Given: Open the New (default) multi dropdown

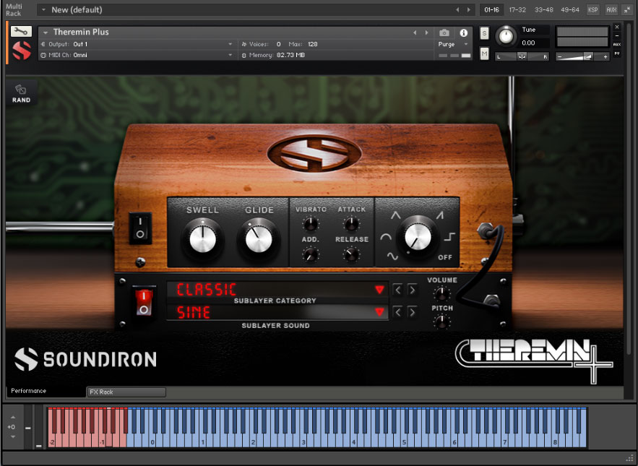Looking at the screenshot, I should click(x=43, y=10).
